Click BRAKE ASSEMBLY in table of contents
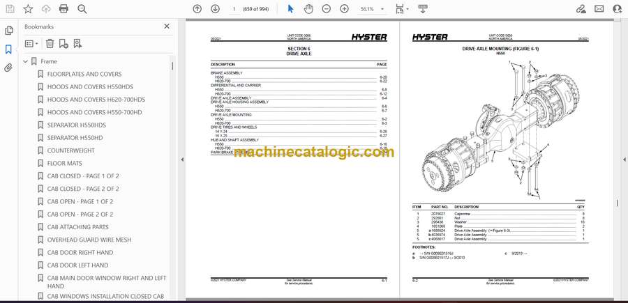 227,73
